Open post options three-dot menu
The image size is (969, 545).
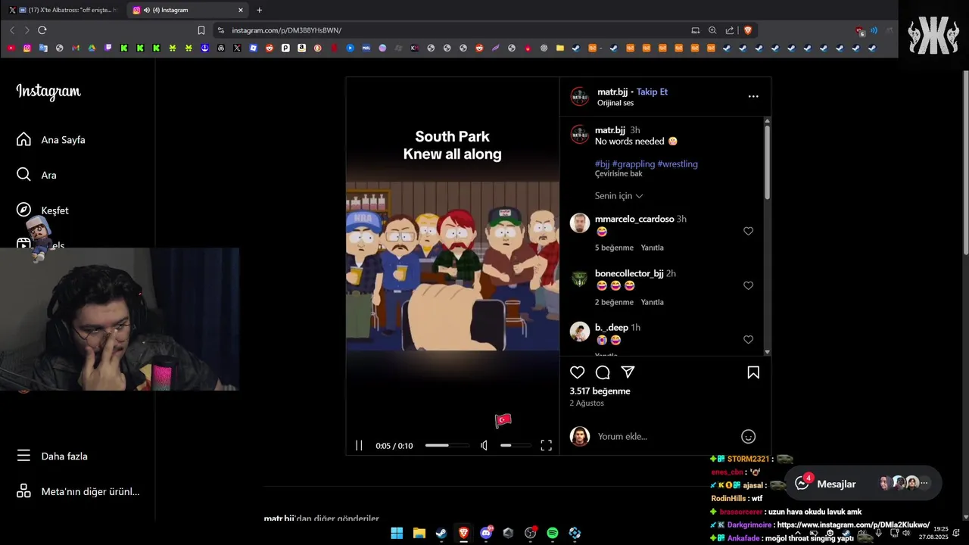pos(753,96)
